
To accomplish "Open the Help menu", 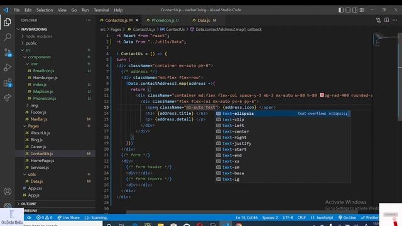I will pos(118,10).
